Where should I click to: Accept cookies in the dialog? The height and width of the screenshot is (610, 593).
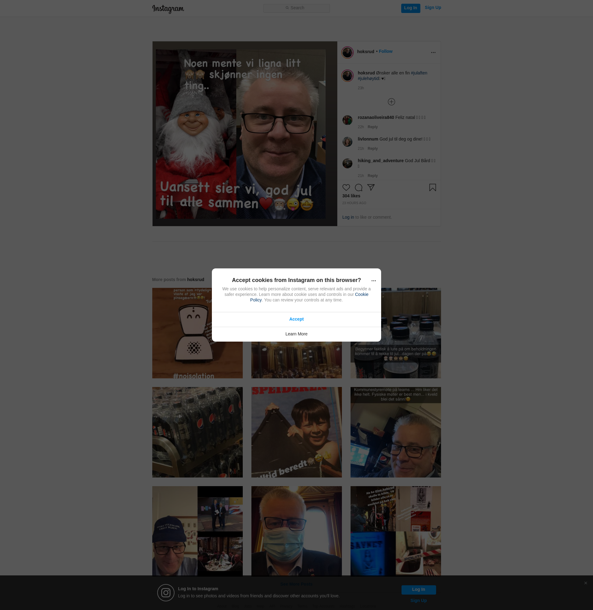click(x=296, y=319)
